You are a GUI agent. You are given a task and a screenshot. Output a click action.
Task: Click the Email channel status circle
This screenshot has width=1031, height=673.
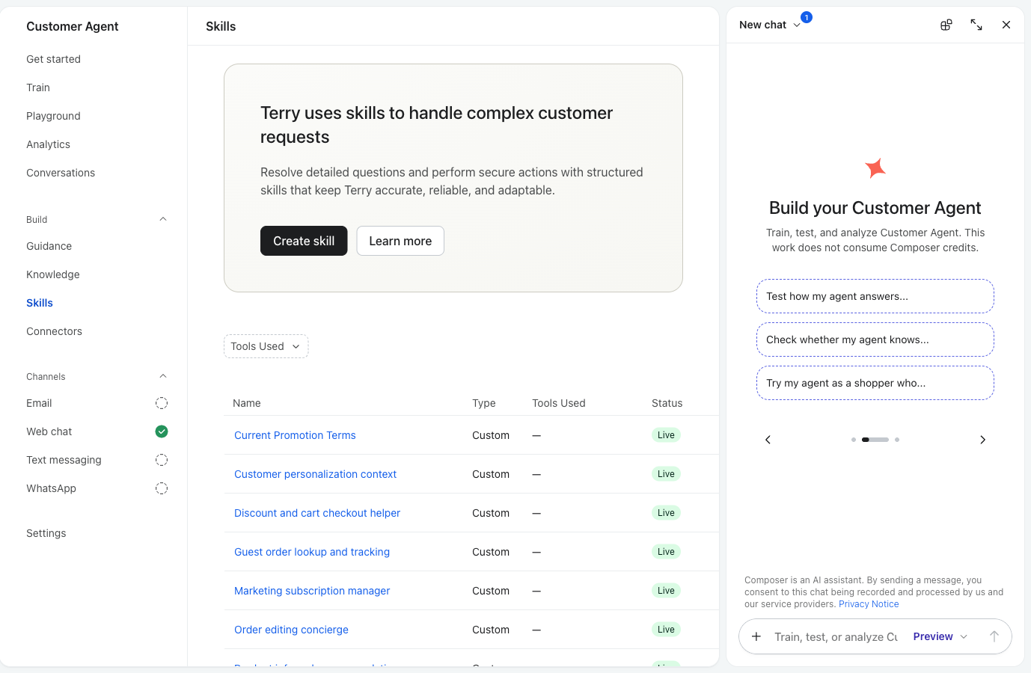(162, 403)
